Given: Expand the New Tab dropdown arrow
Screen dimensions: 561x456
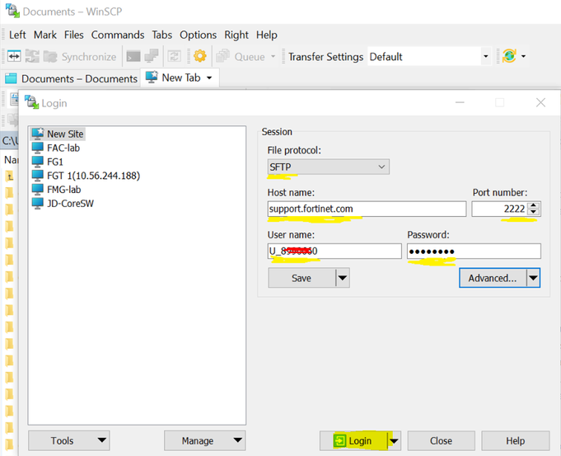Looking at the screenshot, I should click(x=209, y=78).
